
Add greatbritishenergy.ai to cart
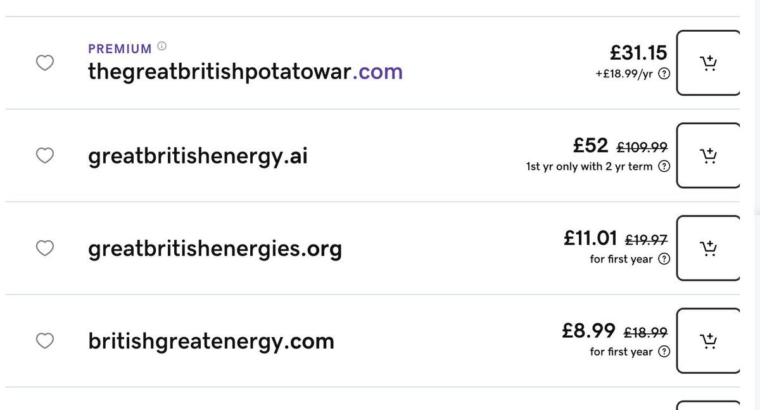click(x=708, y=155)
